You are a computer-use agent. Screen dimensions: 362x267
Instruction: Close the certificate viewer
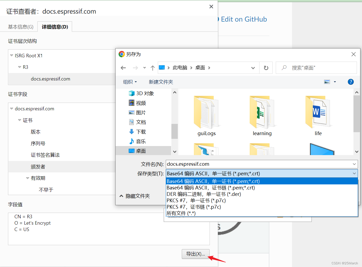click(211, 6)
